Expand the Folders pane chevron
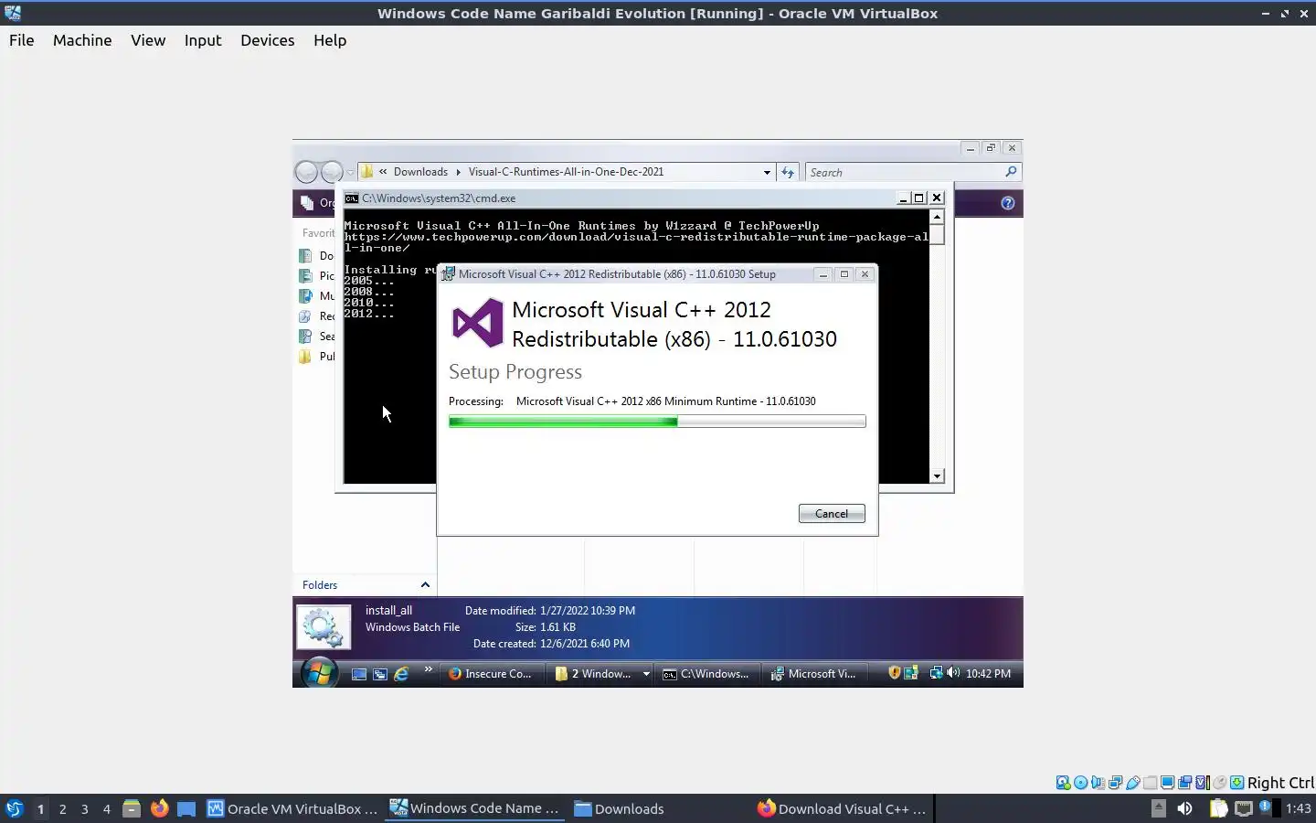1316x823 pixels. click(x=425, y=585)
